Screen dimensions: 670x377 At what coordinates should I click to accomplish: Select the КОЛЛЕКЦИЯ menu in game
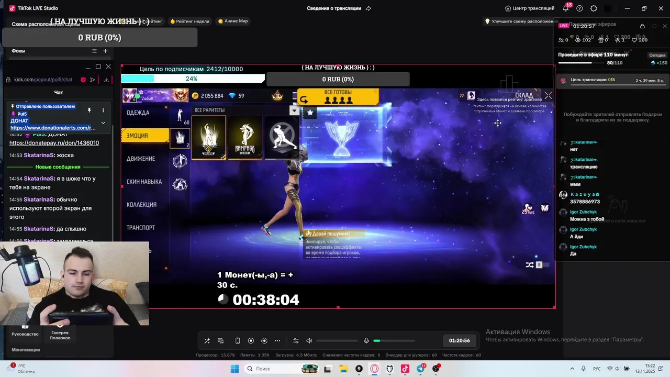(141, 205)
